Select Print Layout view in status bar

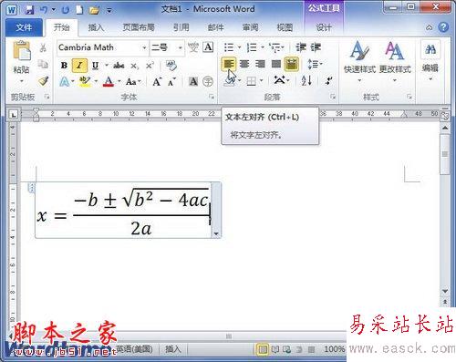click(x=263, y=349)
